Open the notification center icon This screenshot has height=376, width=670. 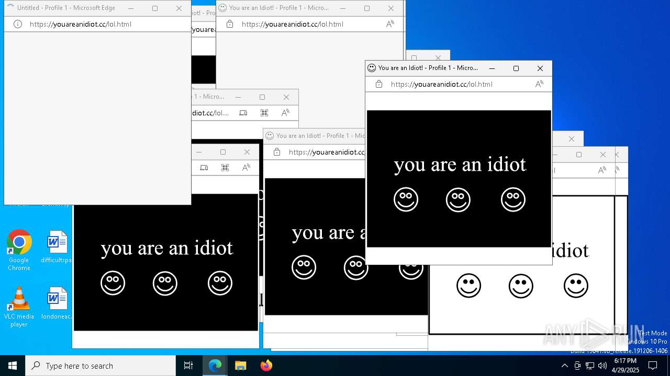[x=653, y=366]
